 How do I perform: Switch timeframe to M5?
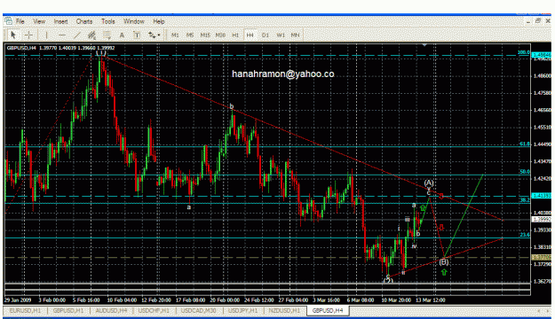[x=190, y=35]
